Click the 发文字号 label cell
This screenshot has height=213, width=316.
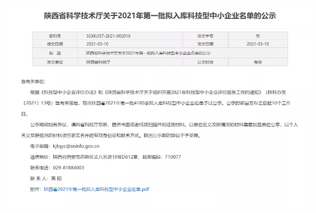pos(205,36)
